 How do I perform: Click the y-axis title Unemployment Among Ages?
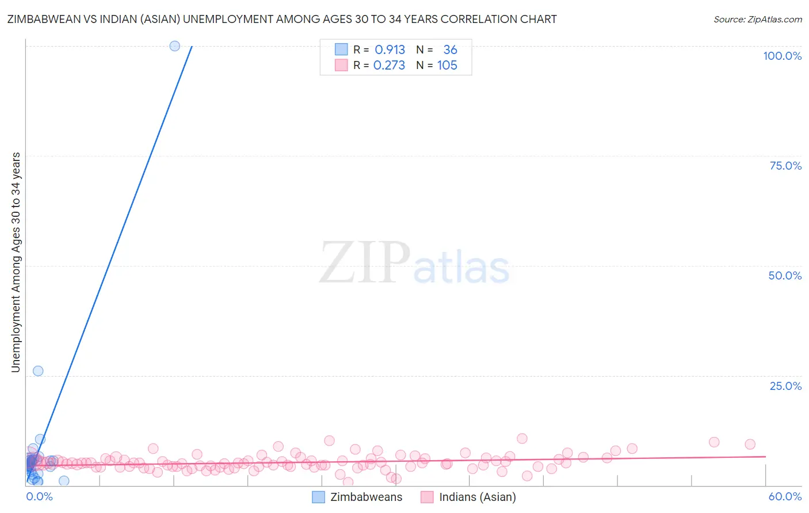coord(16,262)
